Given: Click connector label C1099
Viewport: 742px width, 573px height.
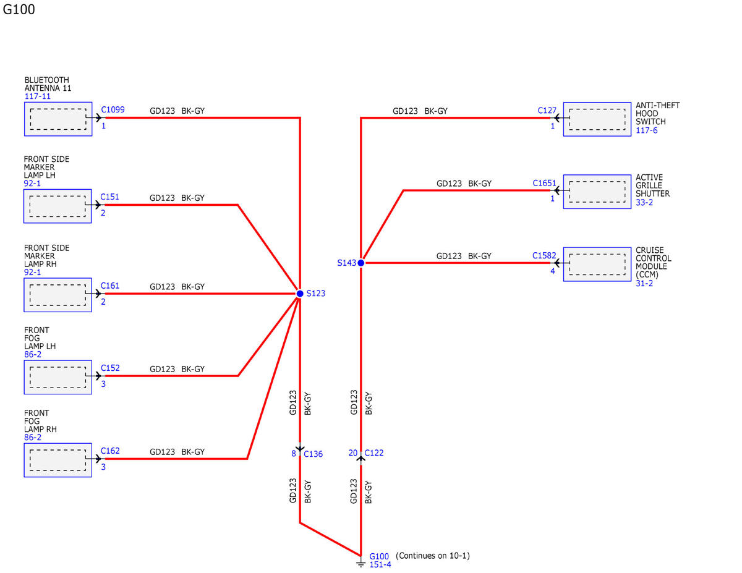Looking at the screenshot, I should (113, 110).
